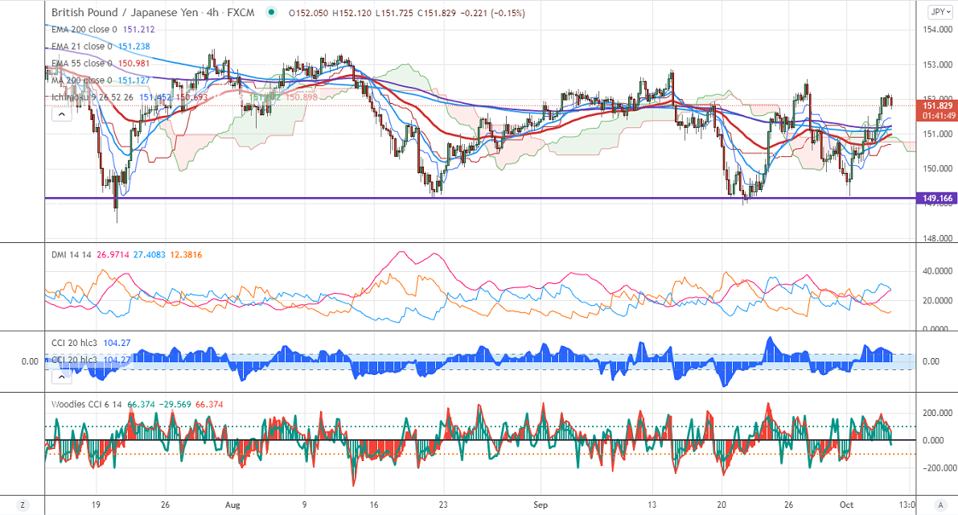Screen dimensions: 958x515
Task: Open the JPY currency dropdown
Action: click(x=939, y=11)
